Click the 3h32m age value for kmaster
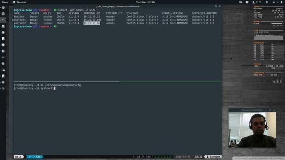This screenshot has width=285, height=160. [x=61, y=16]
